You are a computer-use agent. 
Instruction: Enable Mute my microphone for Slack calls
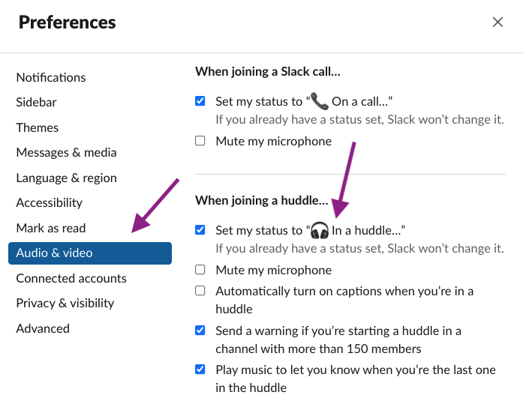(200, 141)
